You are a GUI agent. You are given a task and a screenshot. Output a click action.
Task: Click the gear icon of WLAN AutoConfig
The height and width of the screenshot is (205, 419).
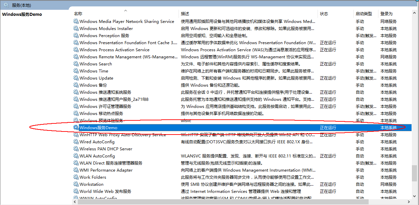76,156
